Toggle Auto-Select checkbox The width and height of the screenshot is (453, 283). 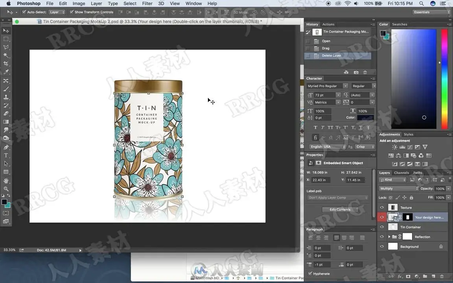24,12
